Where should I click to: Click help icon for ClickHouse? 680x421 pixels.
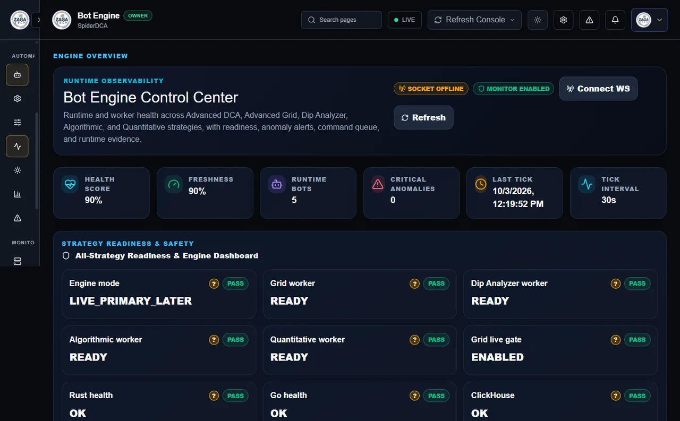point(616,396)
